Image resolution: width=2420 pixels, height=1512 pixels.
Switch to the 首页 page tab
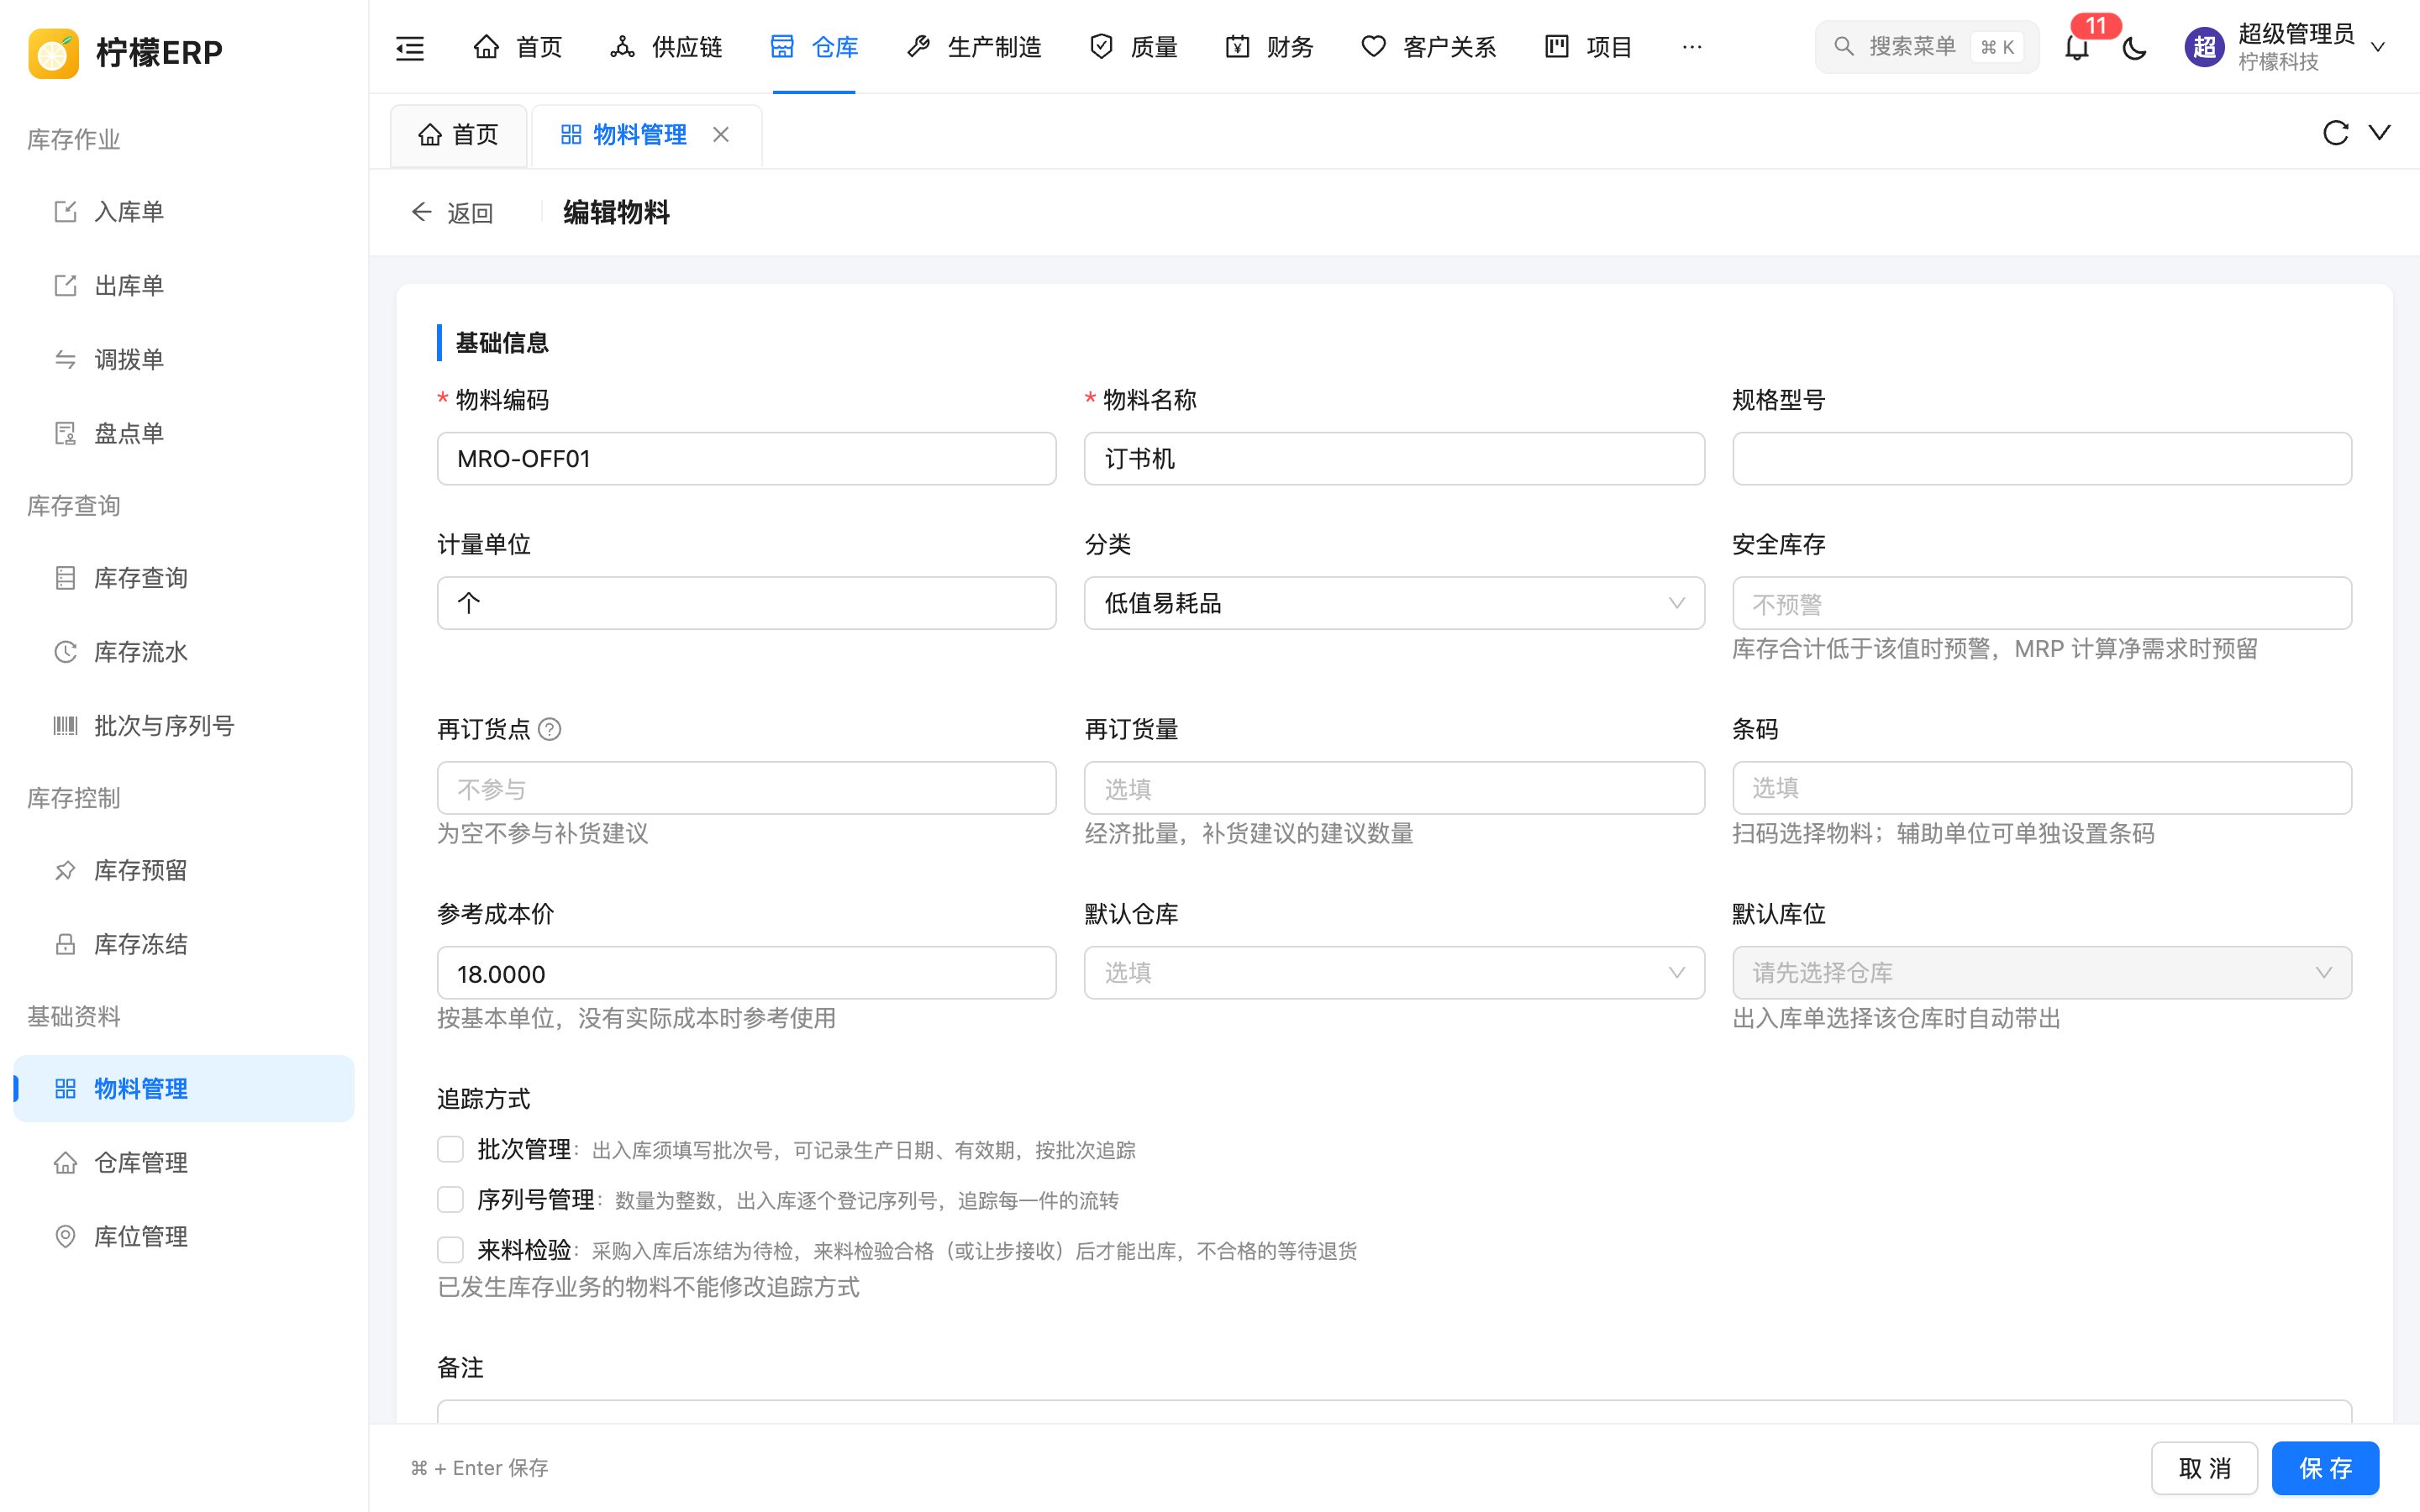(458, 135)
